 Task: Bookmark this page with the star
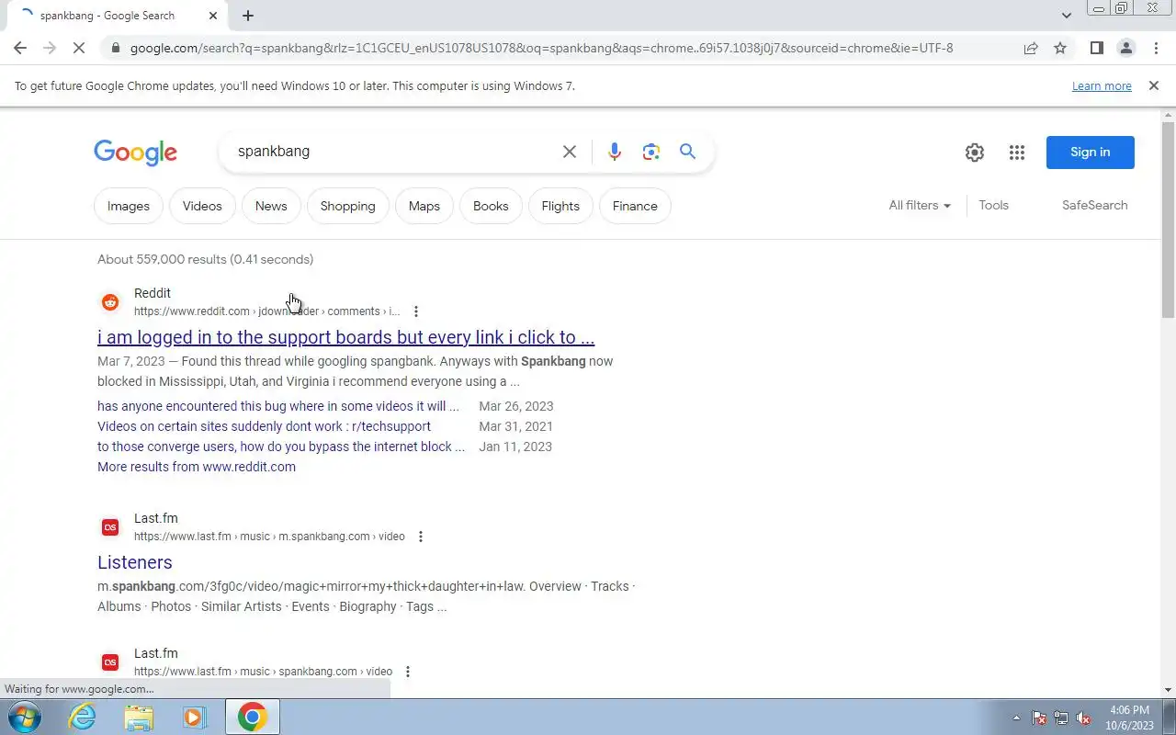1060,48
